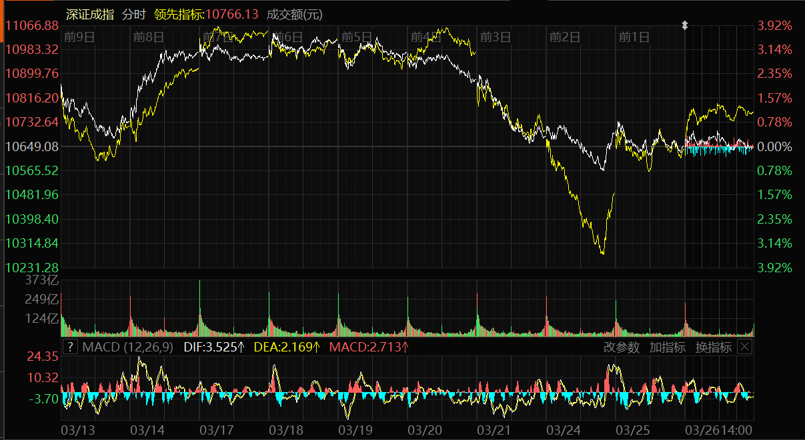This screenshot has width=805, height=440.
Task: Click the 124亿 volume axis label
Action: click(x=42, y=319)
